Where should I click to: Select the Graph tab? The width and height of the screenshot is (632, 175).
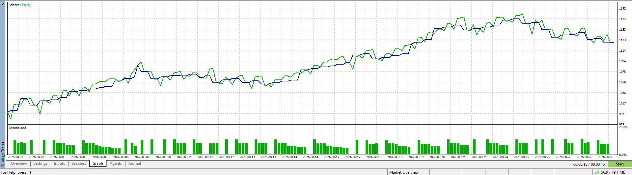click(98, 163)
